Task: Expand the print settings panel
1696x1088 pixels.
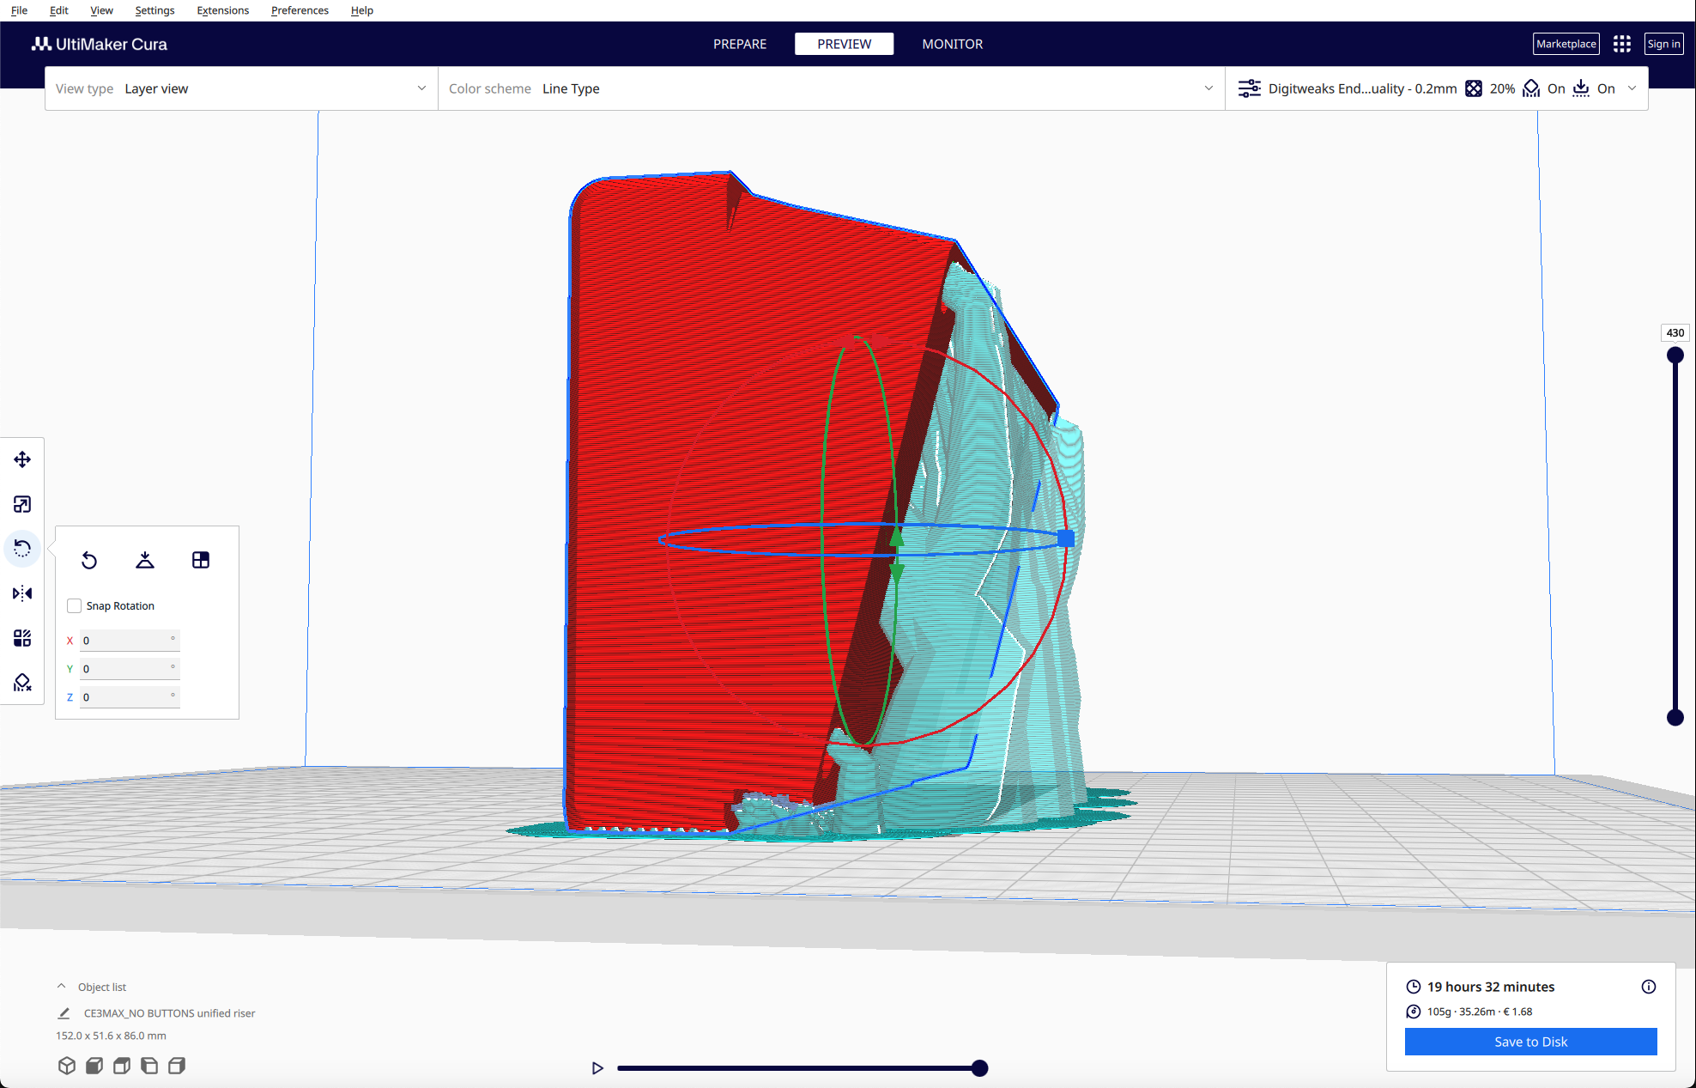Action: (x=1632, y=88)
